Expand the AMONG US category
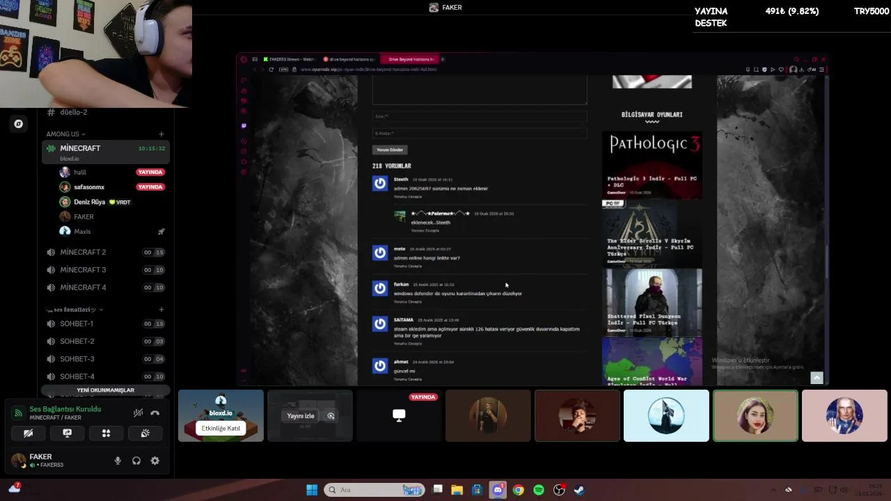 click(x=65, y=134)
